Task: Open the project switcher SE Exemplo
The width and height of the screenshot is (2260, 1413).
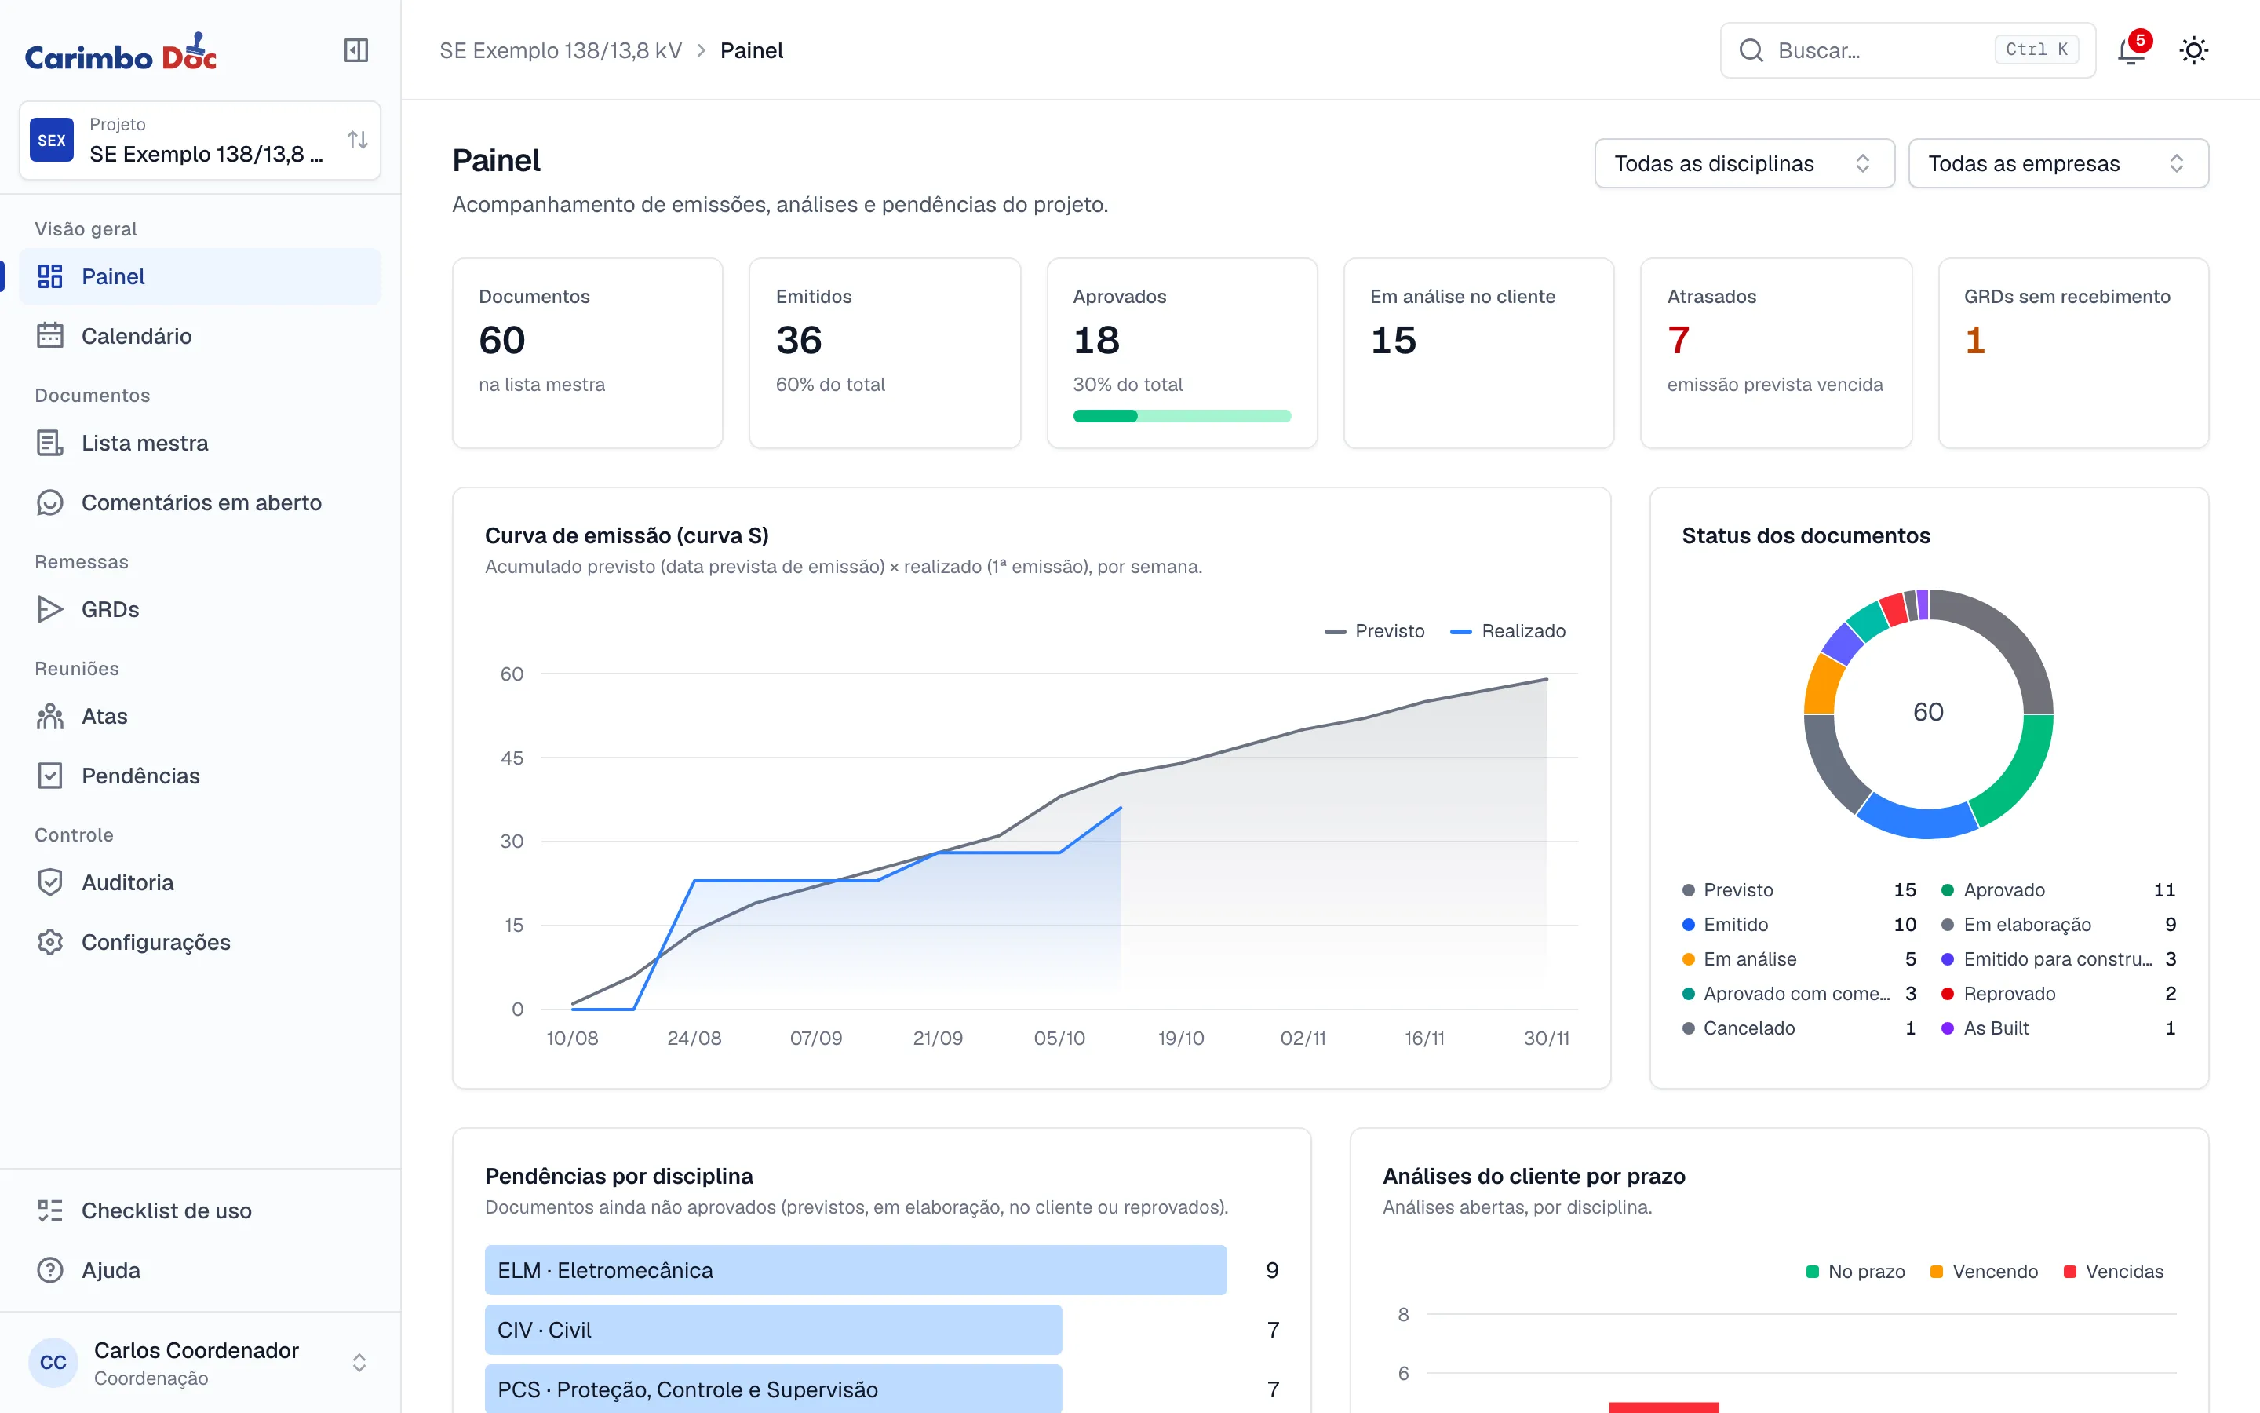Action: pos(200,141)
